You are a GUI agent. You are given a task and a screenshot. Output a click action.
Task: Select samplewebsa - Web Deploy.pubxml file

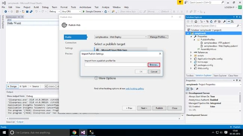(x=221, y=46)
